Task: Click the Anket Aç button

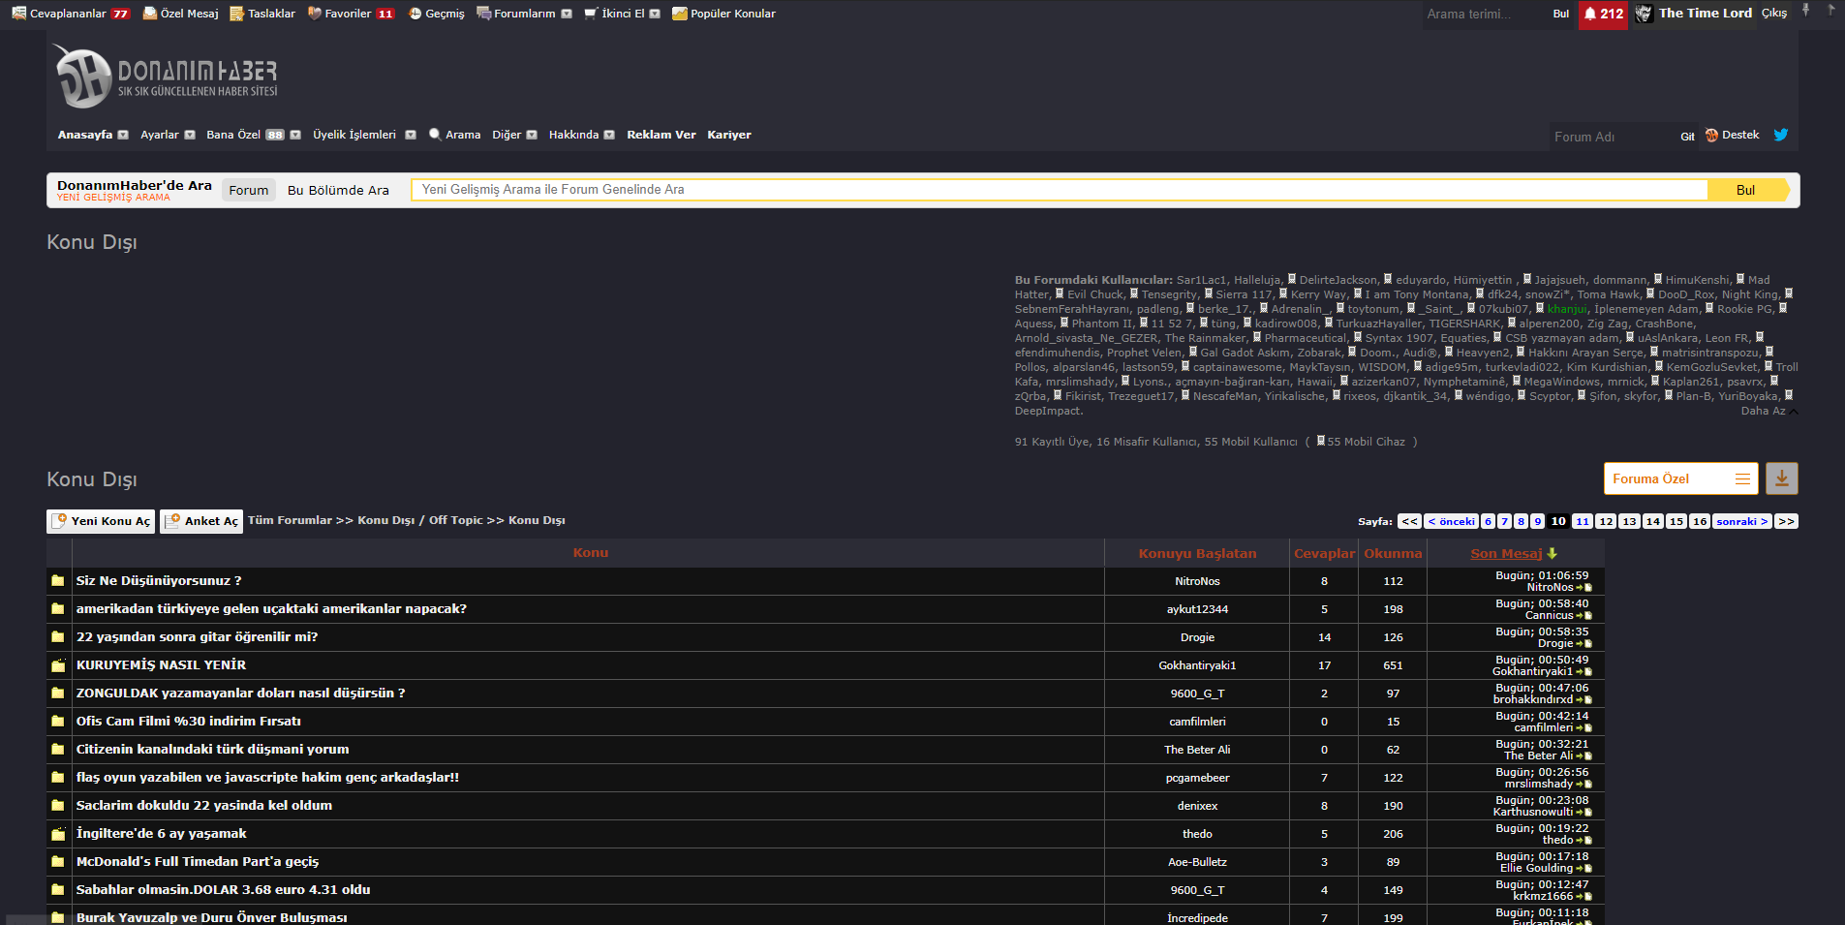Action: point(201,521)
